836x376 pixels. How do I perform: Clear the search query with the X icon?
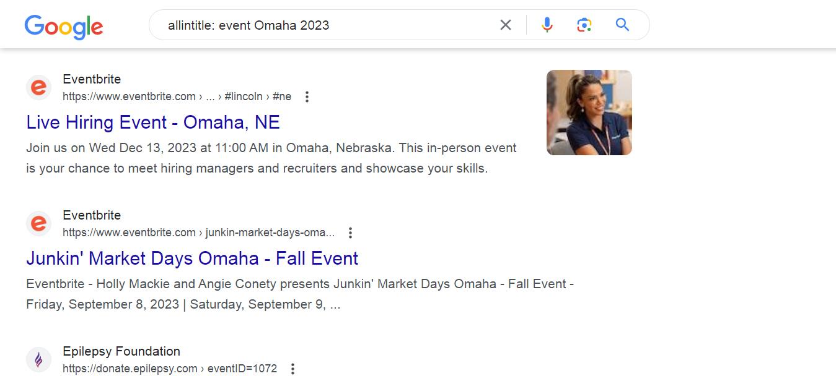coord(506,25)
